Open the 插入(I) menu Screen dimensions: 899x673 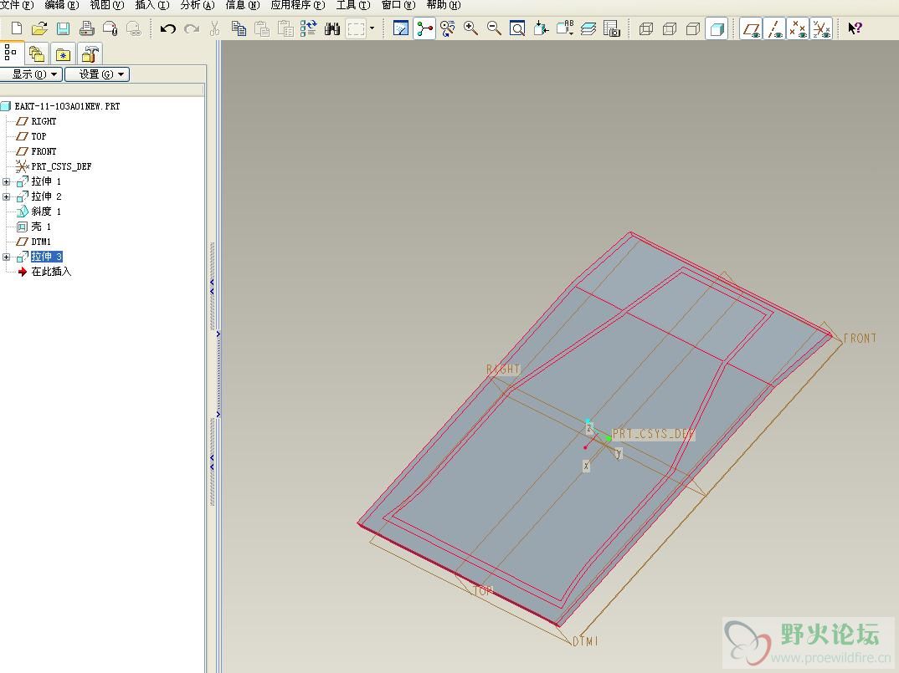point(152,5)
